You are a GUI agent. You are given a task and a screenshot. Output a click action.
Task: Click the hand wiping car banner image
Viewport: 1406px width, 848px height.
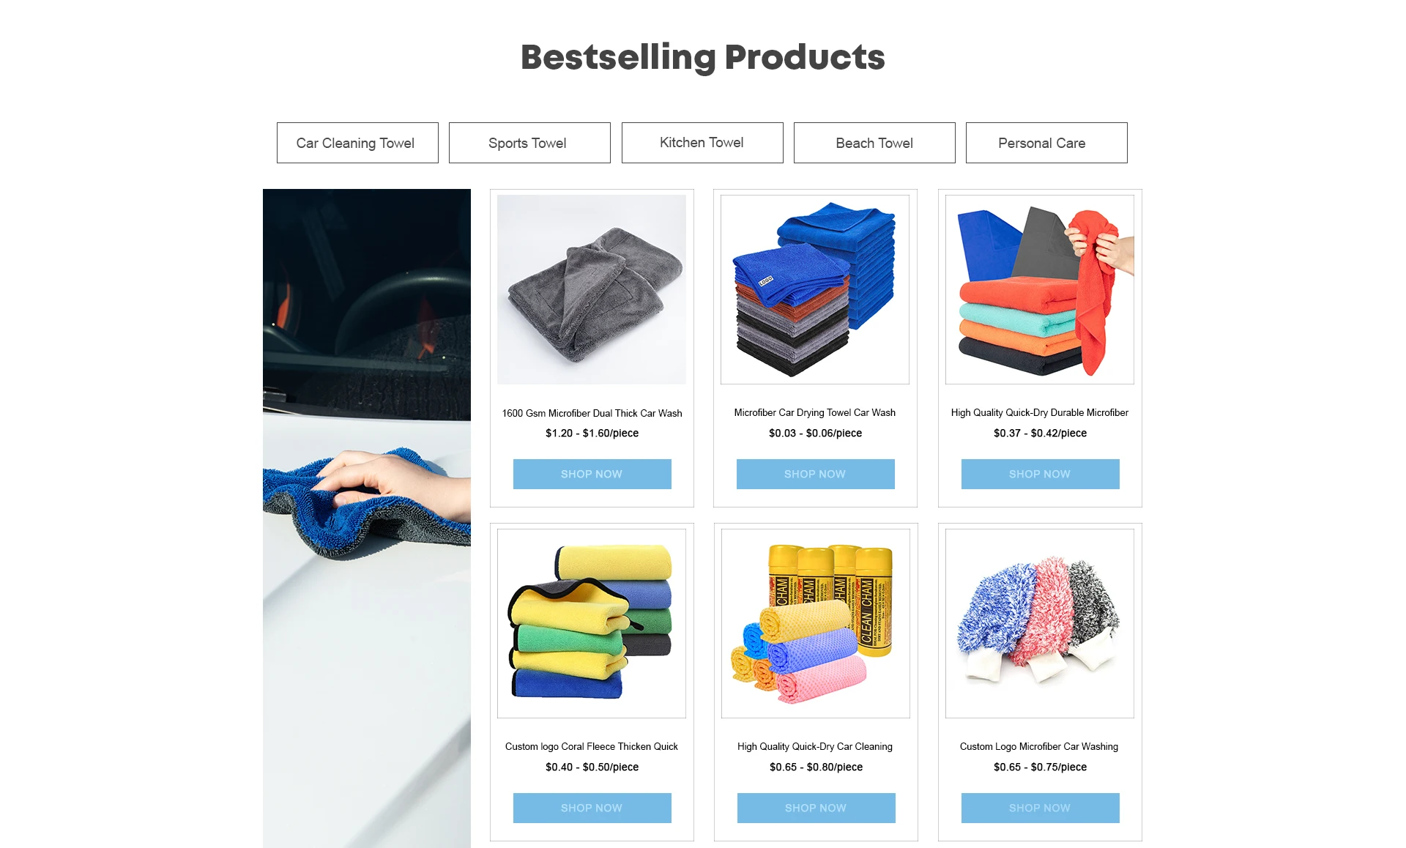pyautogui.click(x=367, y=518)
